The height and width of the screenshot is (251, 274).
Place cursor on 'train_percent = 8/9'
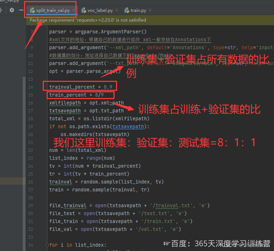coord(76,95)
